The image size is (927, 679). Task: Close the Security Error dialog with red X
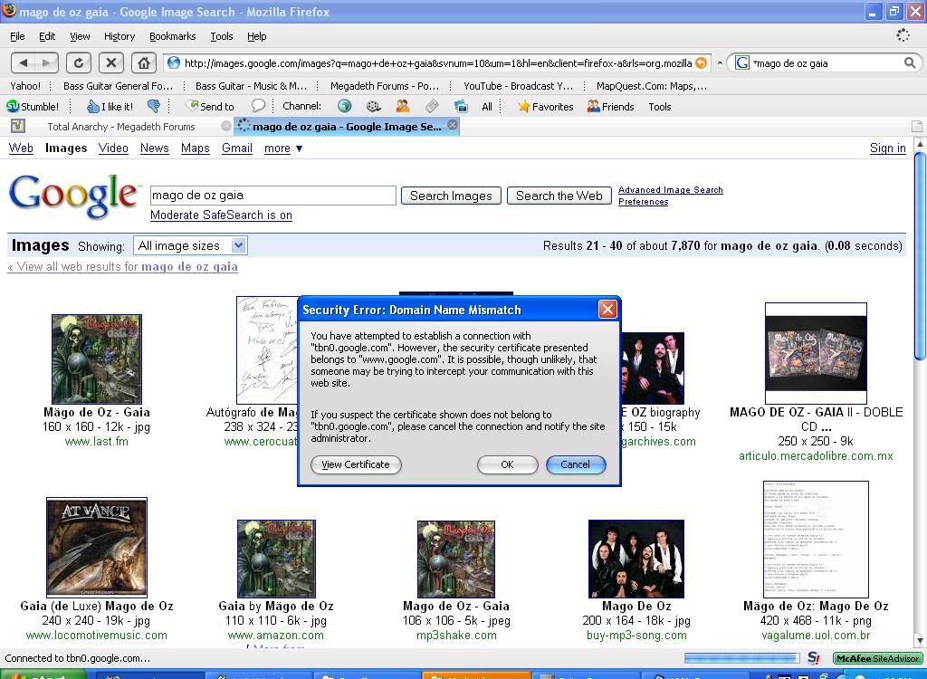(607, 309)
